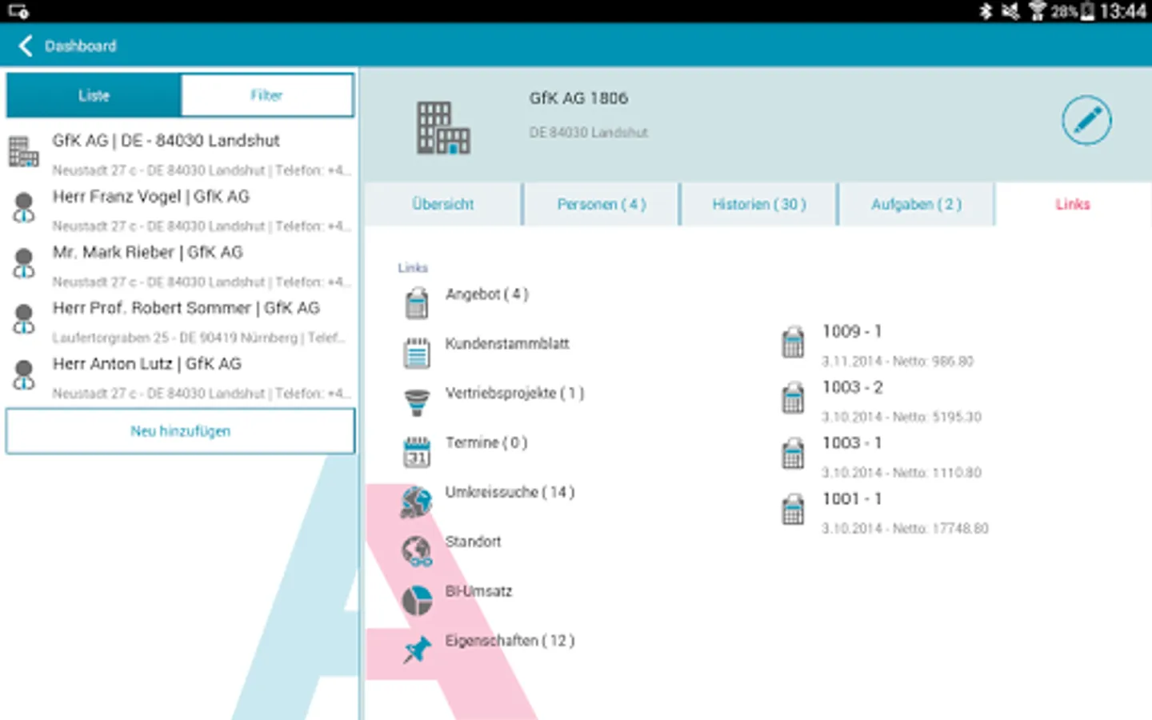Go back using the Dashboard arrow
This screenshot has width=1152, height=720.
pyautogui.click(x=26, y=46)
